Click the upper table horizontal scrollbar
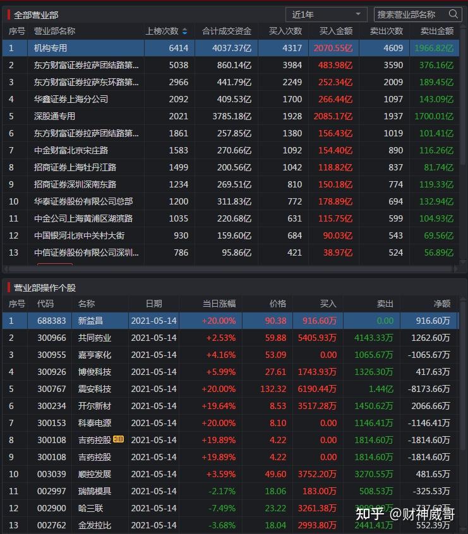The width and height of the screenshot is (468, 534). 231,269
